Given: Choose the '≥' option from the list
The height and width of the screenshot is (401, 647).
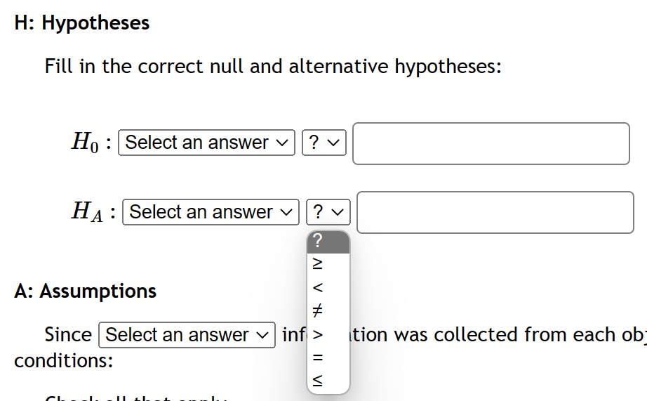Looking at the screenshot, I should point(317,265).
